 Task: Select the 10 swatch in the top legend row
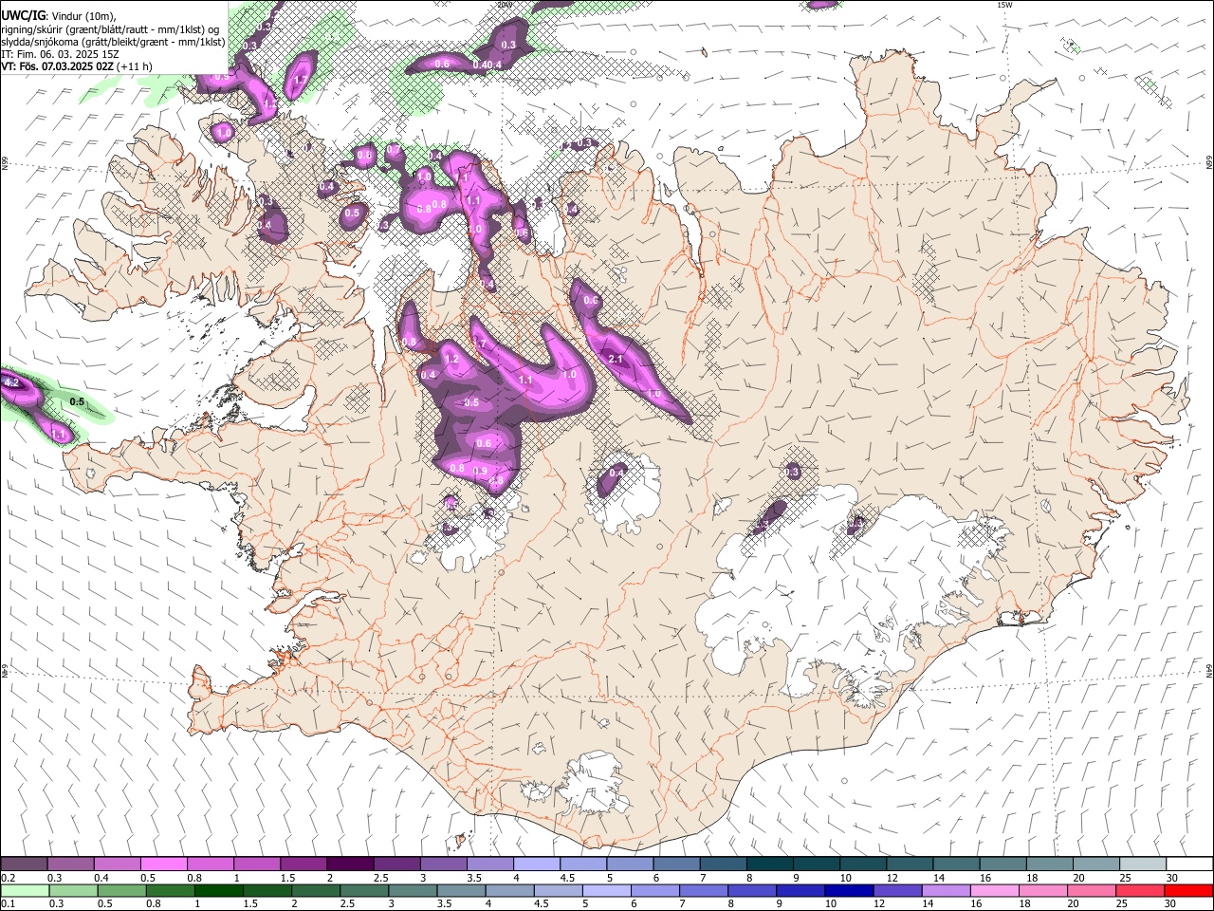[862, 864]
